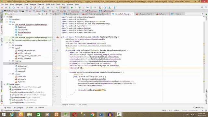The height and width of the screenshot is (117, 208).
Task: Switch to the Tools.java tab
Action: point(177,14)
